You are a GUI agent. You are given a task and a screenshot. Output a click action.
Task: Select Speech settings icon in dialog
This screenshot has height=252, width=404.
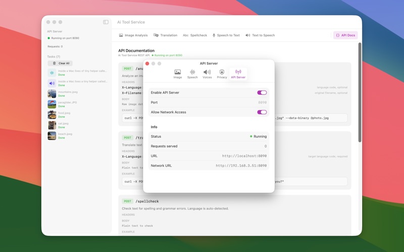(192, 74)
